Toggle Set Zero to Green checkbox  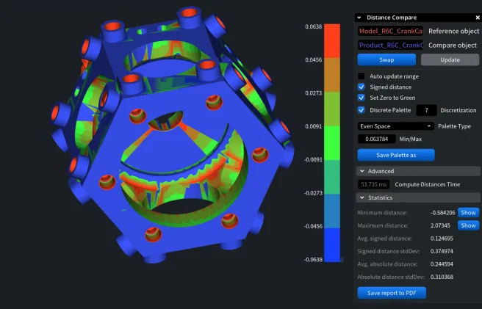pos(361,98)
